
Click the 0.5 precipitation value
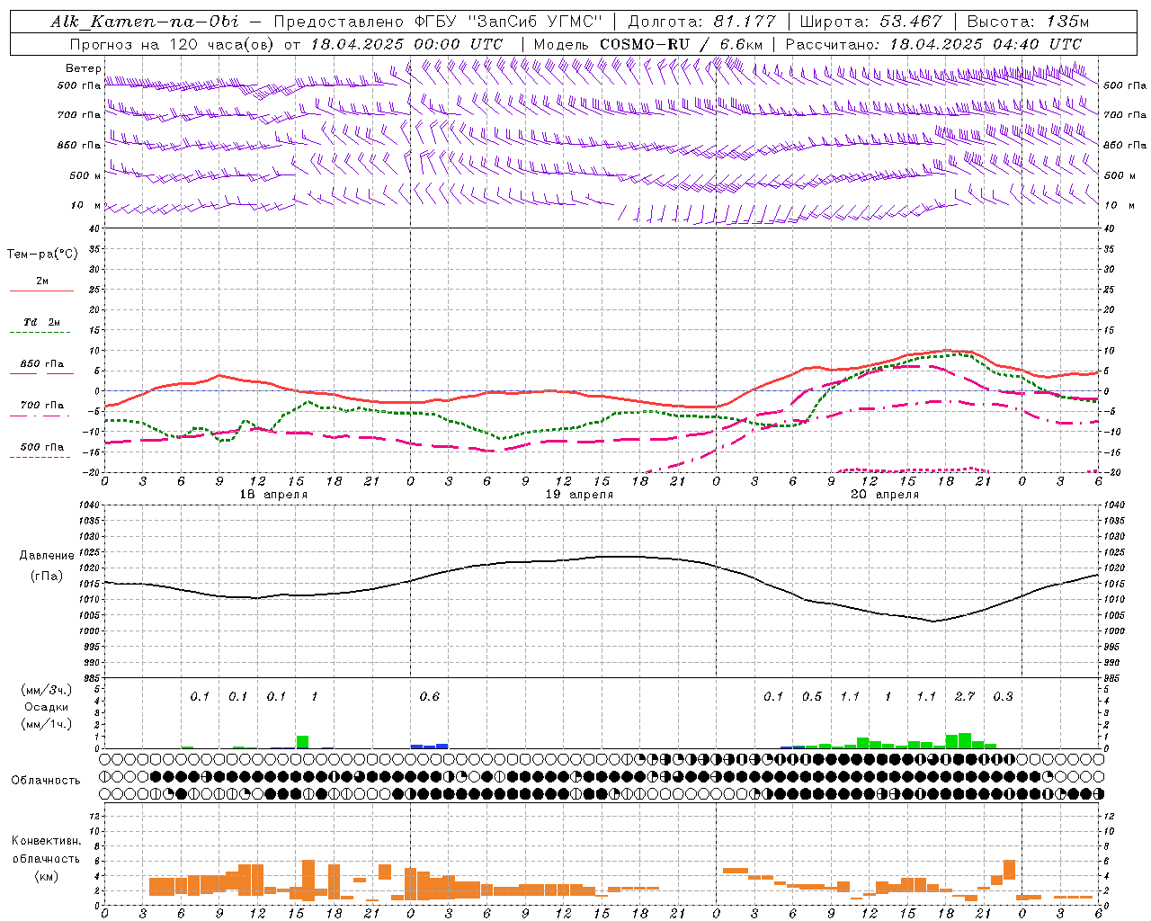click(812, 696)
